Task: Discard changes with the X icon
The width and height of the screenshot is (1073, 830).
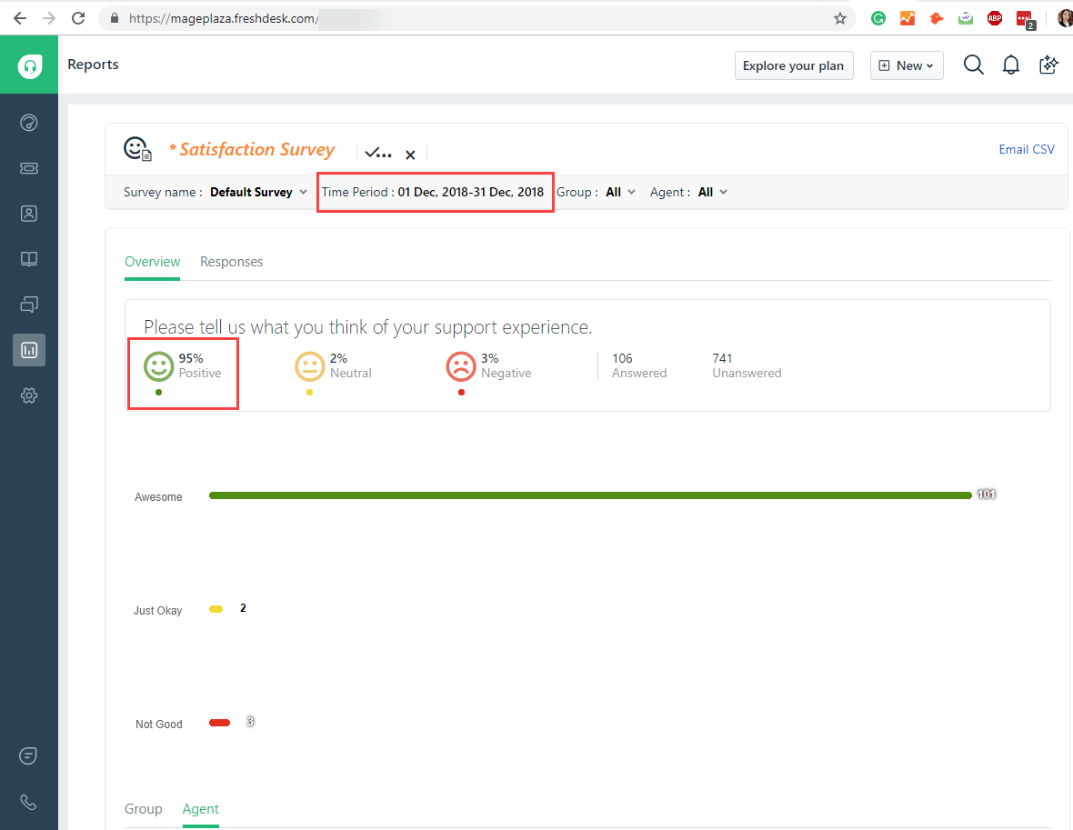Action: 410,155
